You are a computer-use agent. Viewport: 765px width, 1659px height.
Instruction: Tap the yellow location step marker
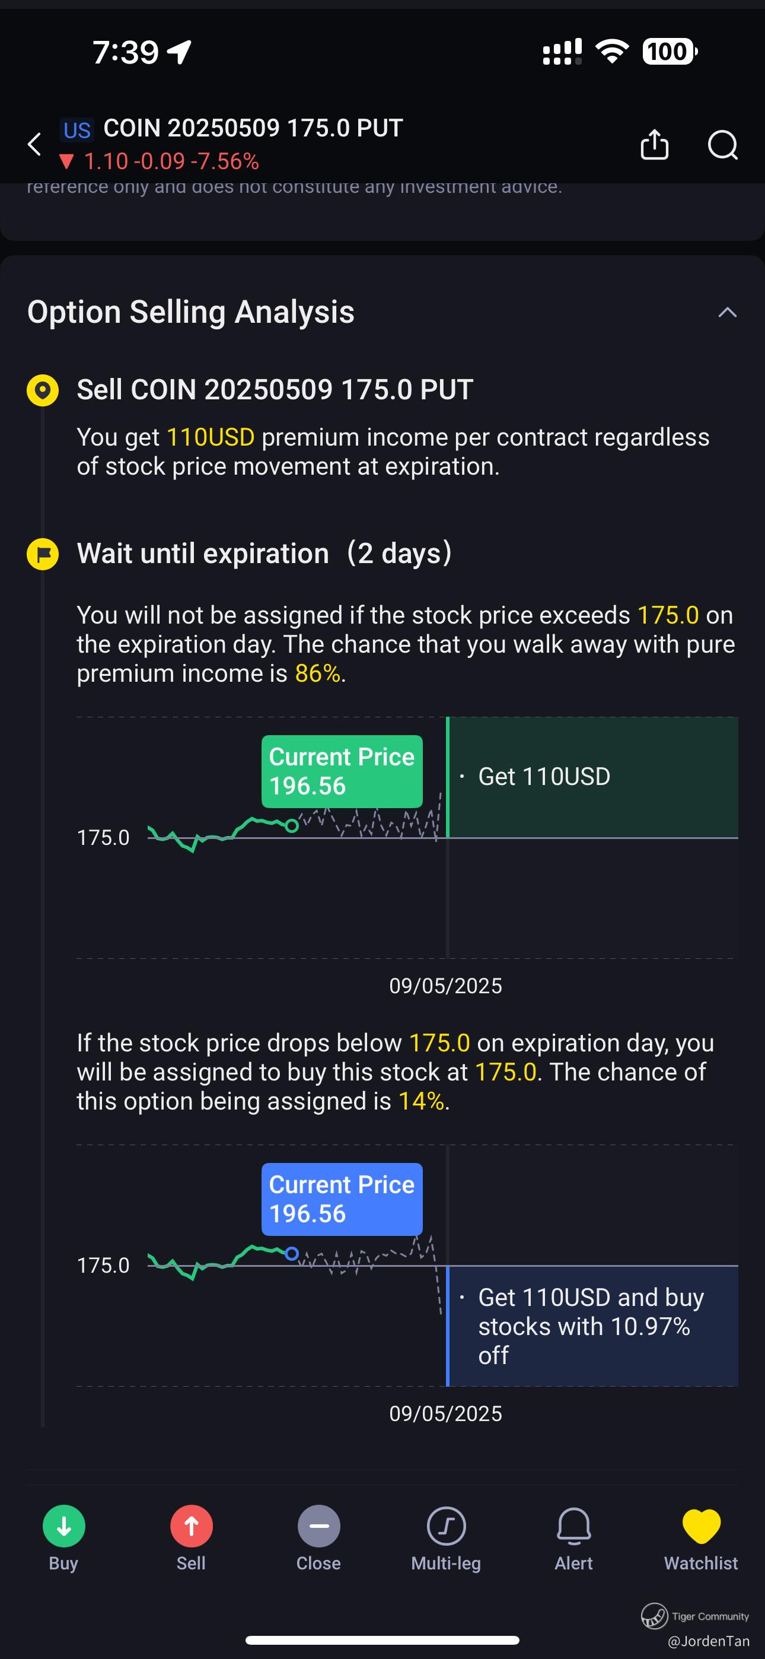click(43, 390)
